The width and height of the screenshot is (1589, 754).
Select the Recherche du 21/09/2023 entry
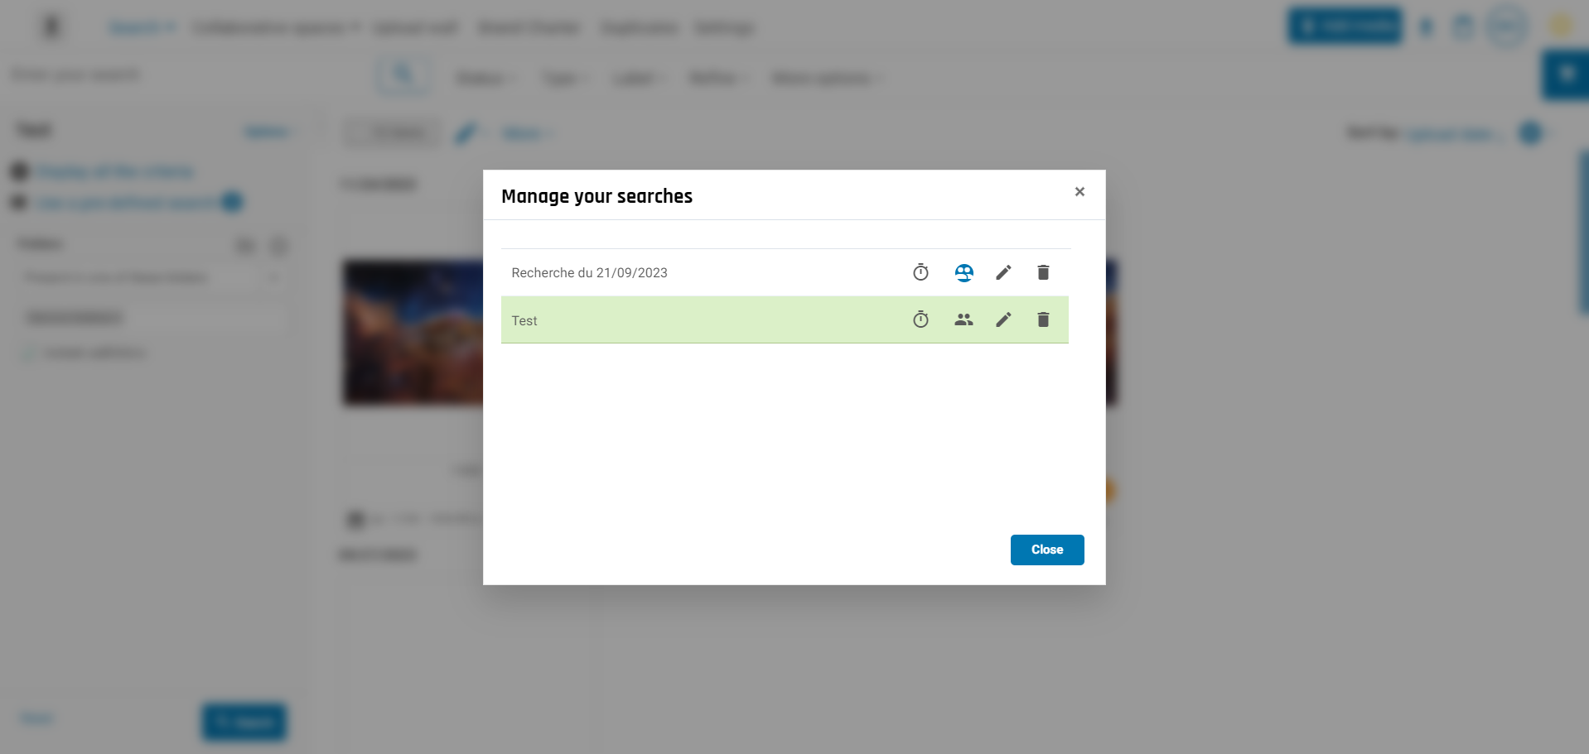pyautogui.click(x=589, y=272)
